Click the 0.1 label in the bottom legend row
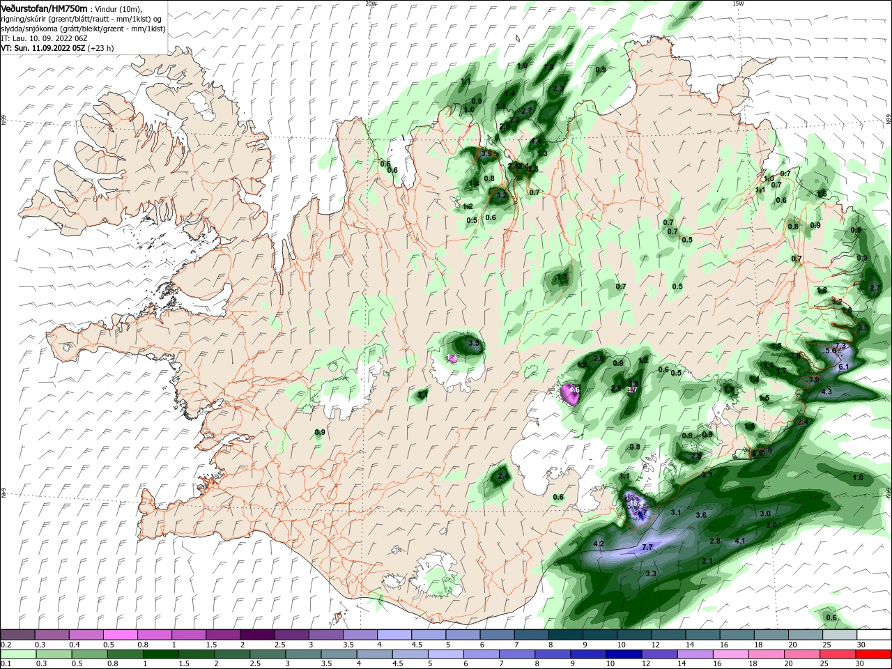The width and height of the screenshot is (892, 669). (x=6, y=664)
